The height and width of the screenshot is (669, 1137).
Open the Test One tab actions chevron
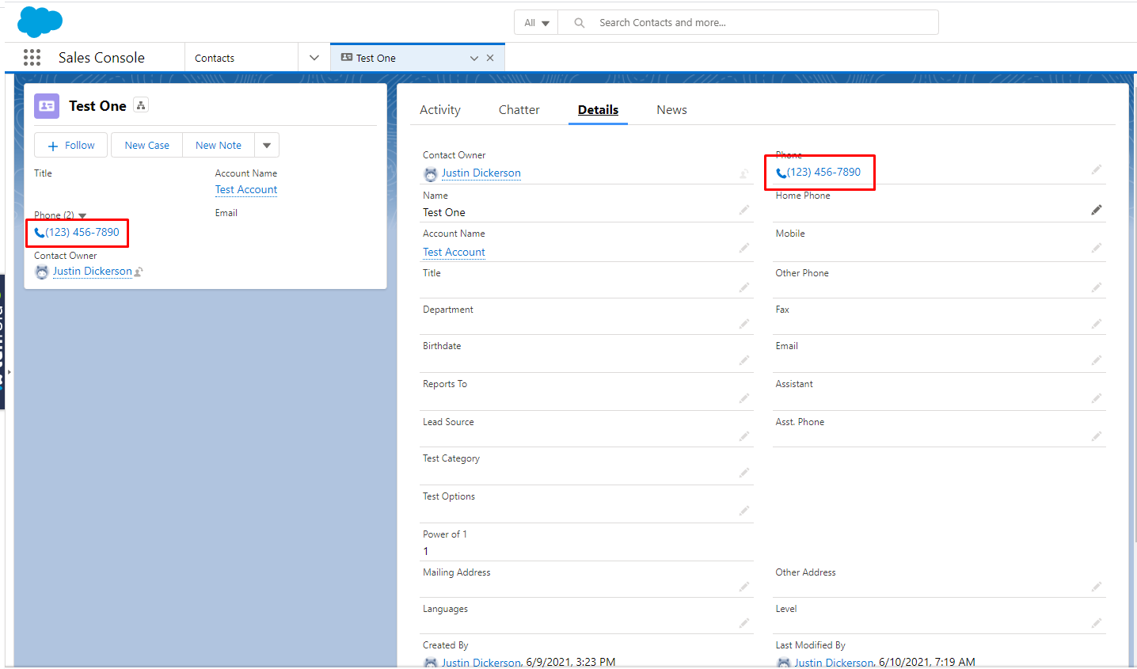(x=474, y=58)
